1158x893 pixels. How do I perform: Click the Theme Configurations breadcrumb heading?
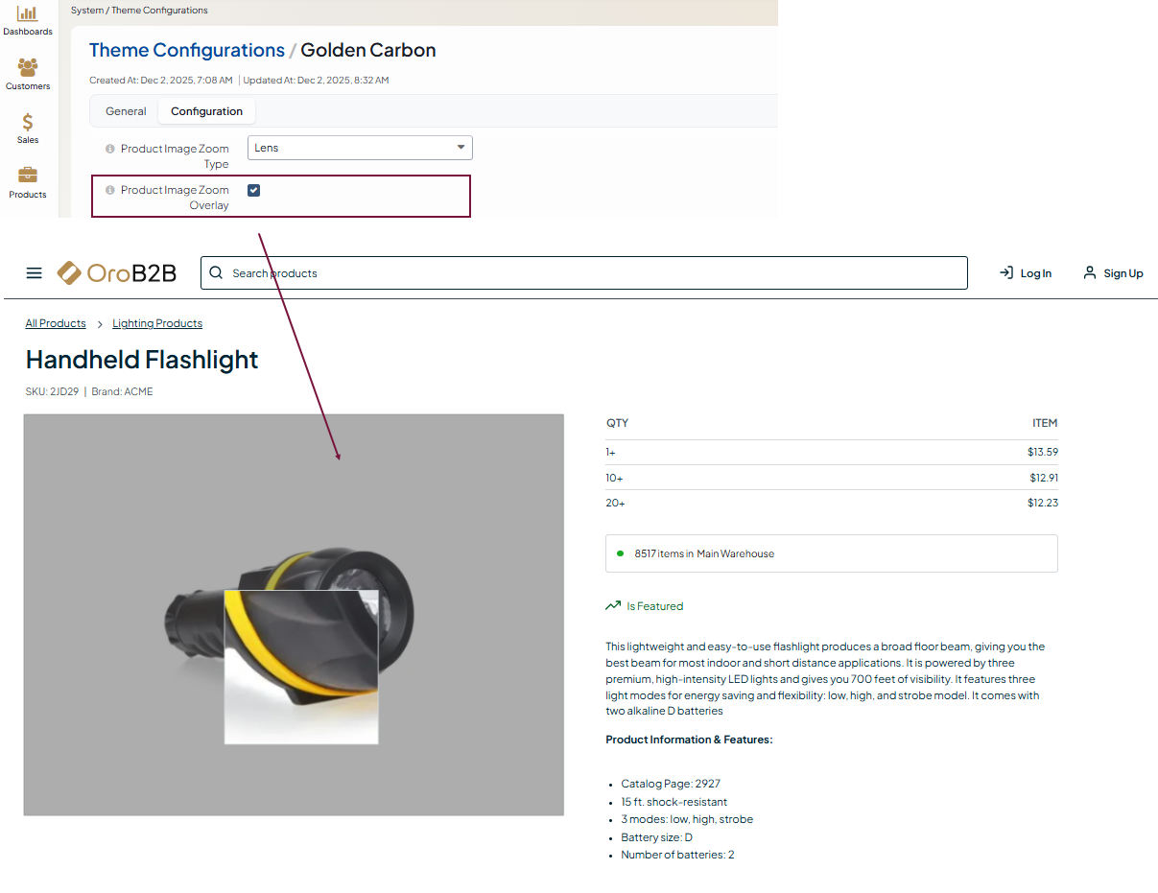click(x=187, y=50)
